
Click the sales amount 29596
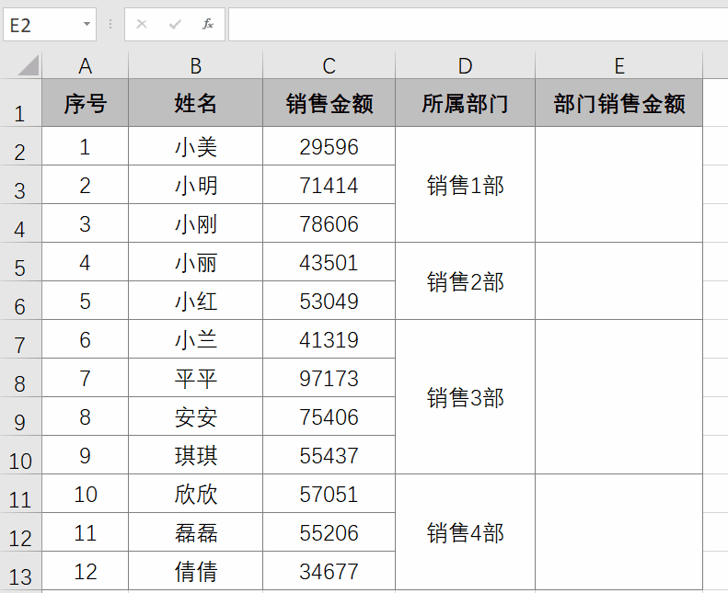pos(329,146)
